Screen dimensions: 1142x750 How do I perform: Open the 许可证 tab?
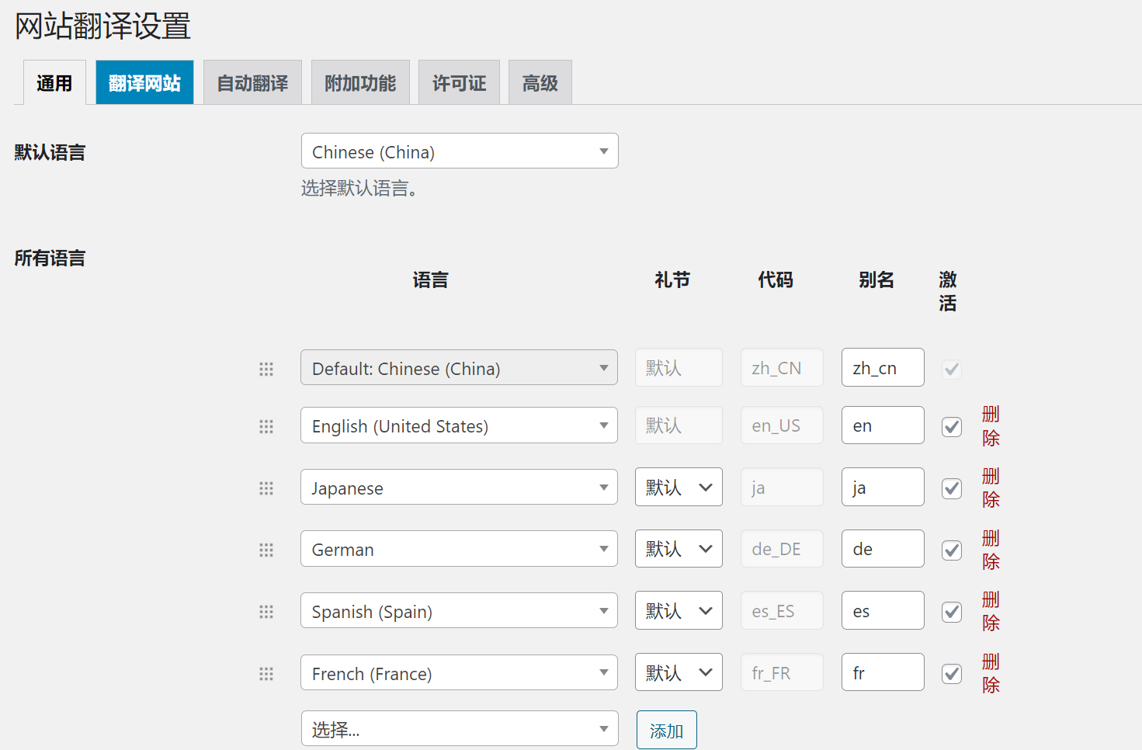[459, 82]
